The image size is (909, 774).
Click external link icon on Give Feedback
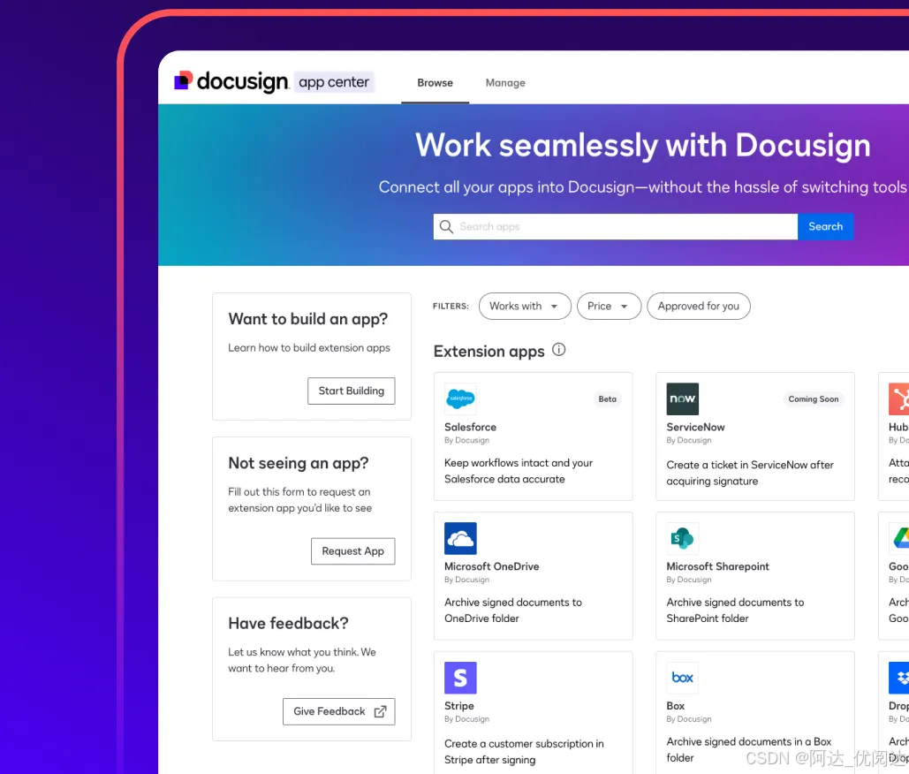[x=380, y=711]
